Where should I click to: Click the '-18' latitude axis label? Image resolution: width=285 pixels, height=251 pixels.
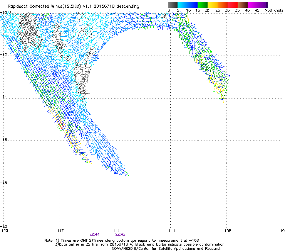3,183
